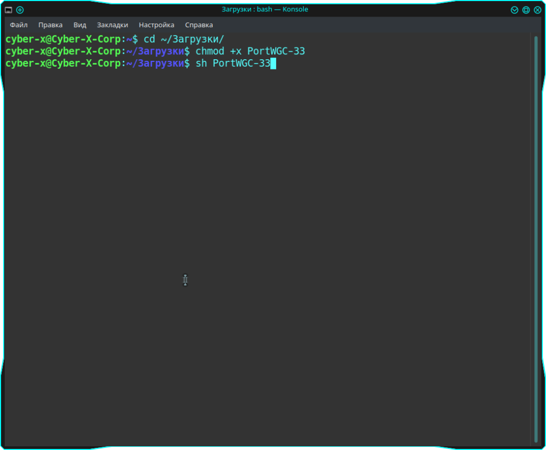
Task: Click the window title Загрузки : bash — Konsole
Action: [x=264, y=10]
